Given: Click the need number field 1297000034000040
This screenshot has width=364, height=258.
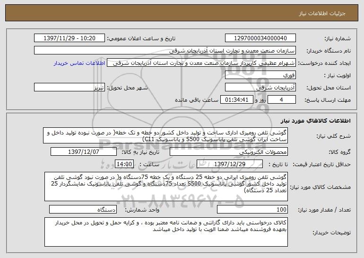Looking at the screenshot, I should coord(260,38).
